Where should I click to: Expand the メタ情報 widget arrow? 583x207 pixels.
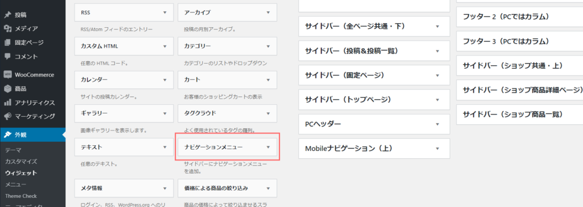(x=165, y=188)
